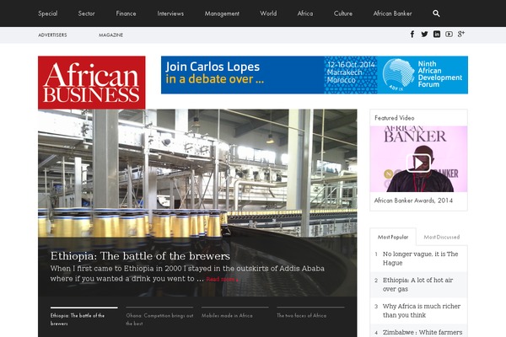Play the African Banker Awards video
This screenshot has width=506, height=337.
click(418, 163)
